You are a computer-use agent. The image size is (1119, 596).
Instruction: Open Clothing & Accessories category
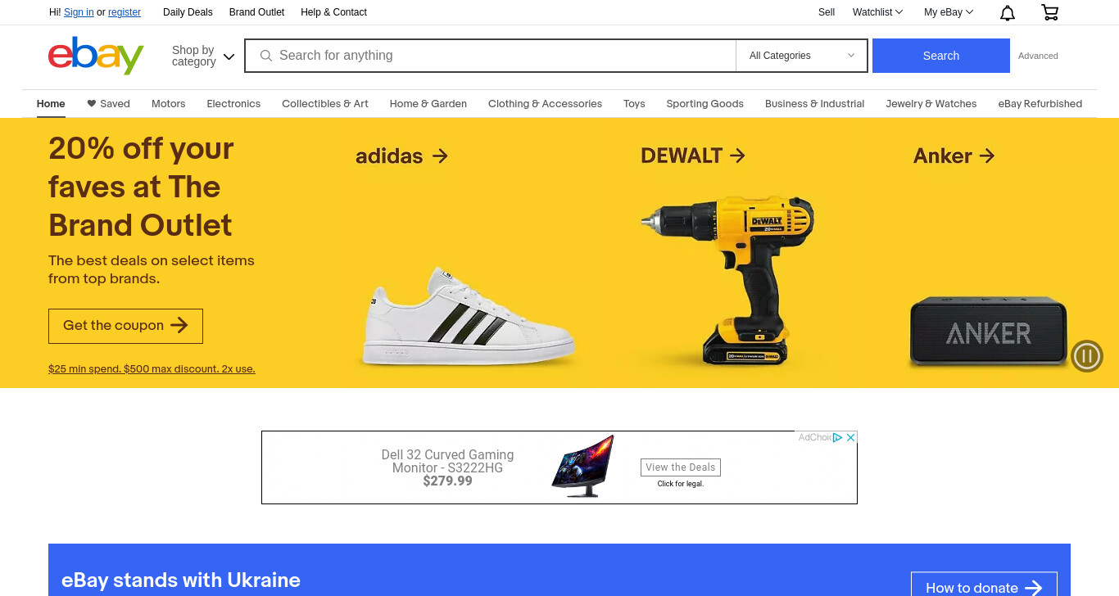pyautogui.click(x=545, y=104)
